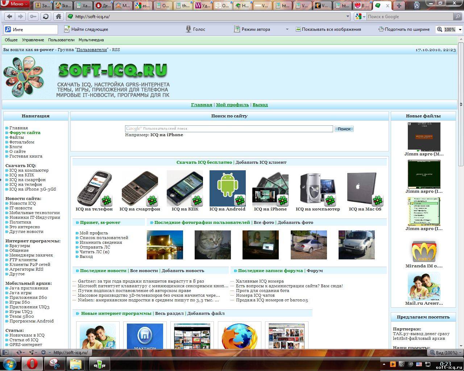Open the night bridge photo thumbnail
Viewport: 464px width, 371px height.
(165, 245)
